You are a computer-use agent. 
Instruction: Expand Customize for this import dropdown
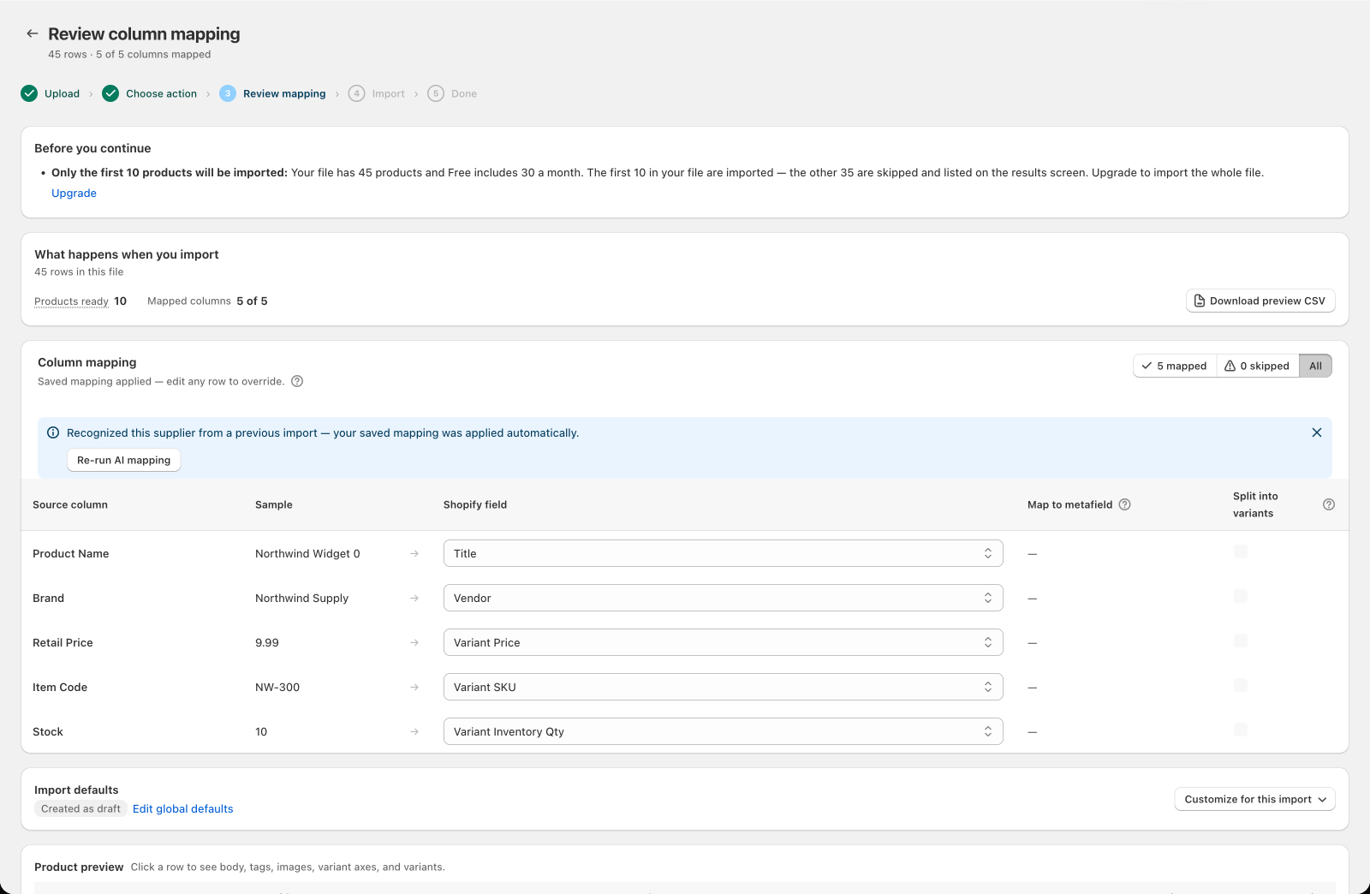(1254, 799)
